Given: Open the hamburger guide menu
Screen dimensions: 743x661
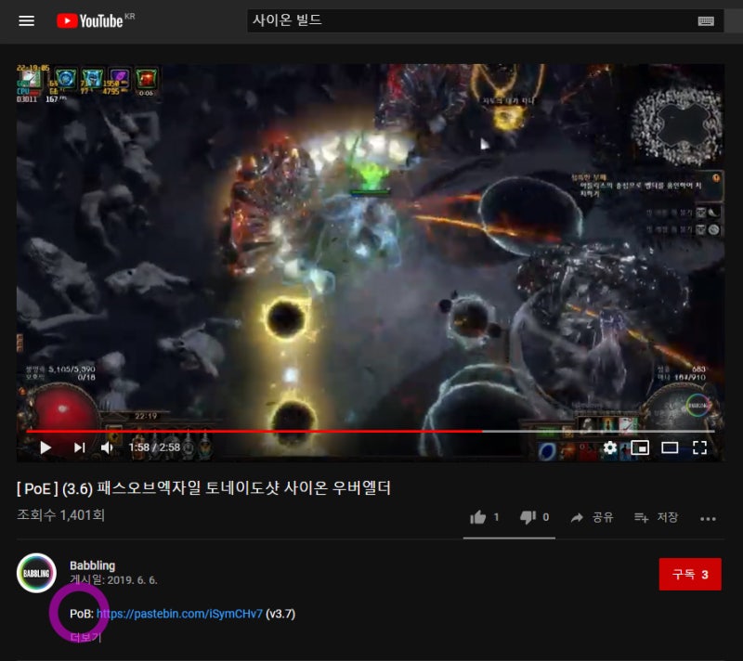Looking at the screenshot, I should [x=27, y=20].
